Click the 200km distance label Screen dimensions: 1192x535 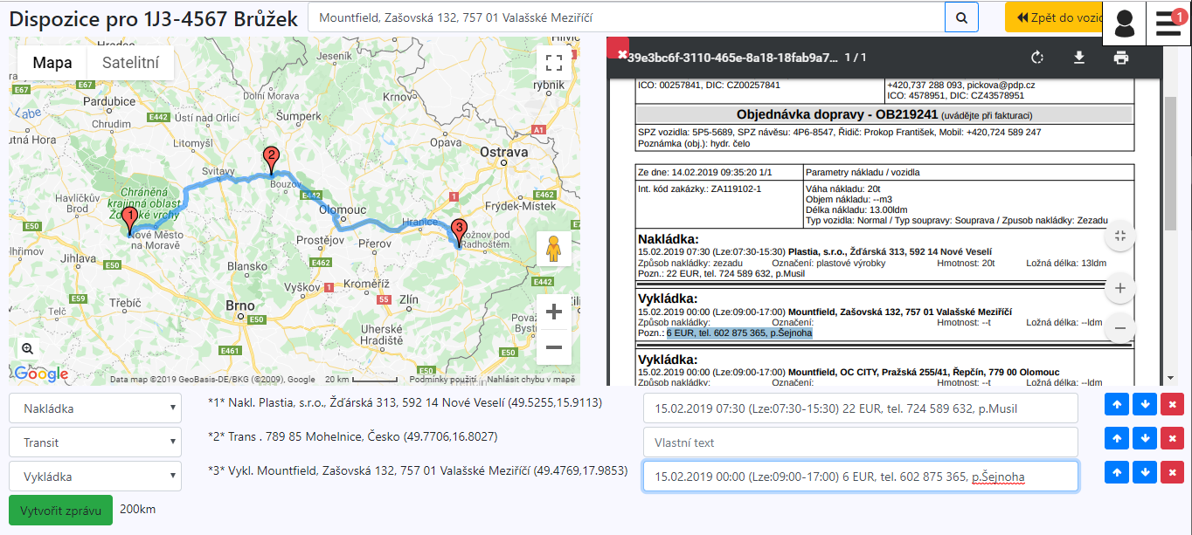coord(138,509)
